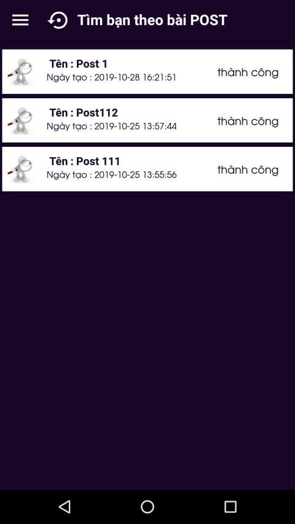
Task: Tap 'thành công' status on Post112
Action: 248,121
